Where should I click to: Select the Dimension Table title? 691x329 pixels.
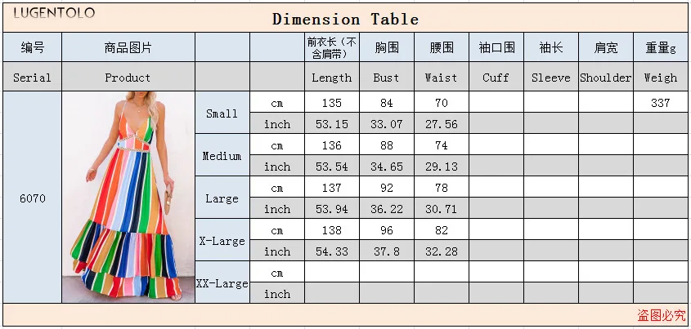point(345,19)
